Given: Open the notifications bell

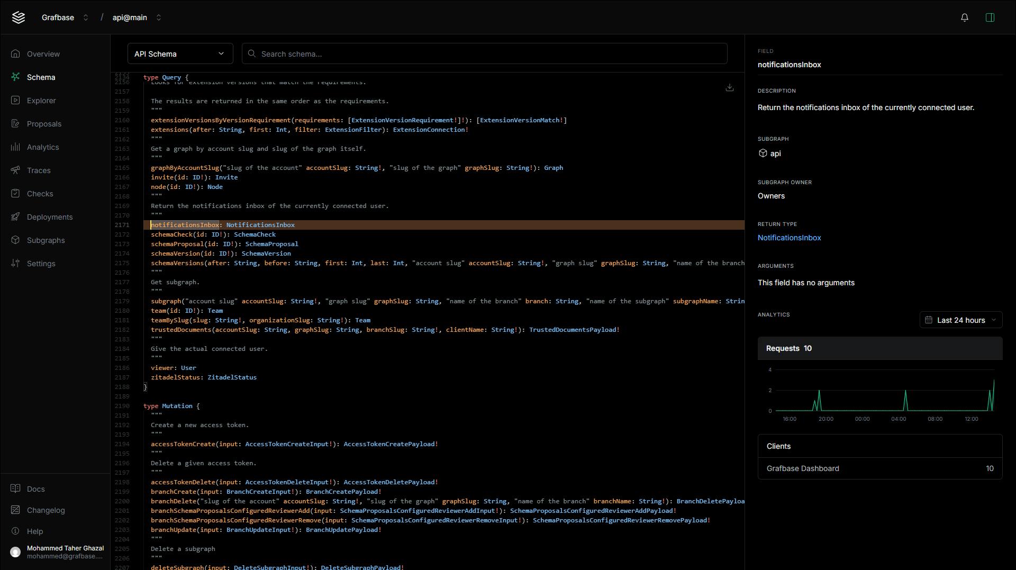Looking at the screenshot, I should [x=964, y=17].
